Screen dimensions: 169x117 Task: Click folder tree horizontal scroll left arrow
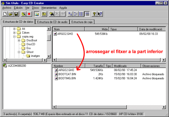[x=5, y=60]
